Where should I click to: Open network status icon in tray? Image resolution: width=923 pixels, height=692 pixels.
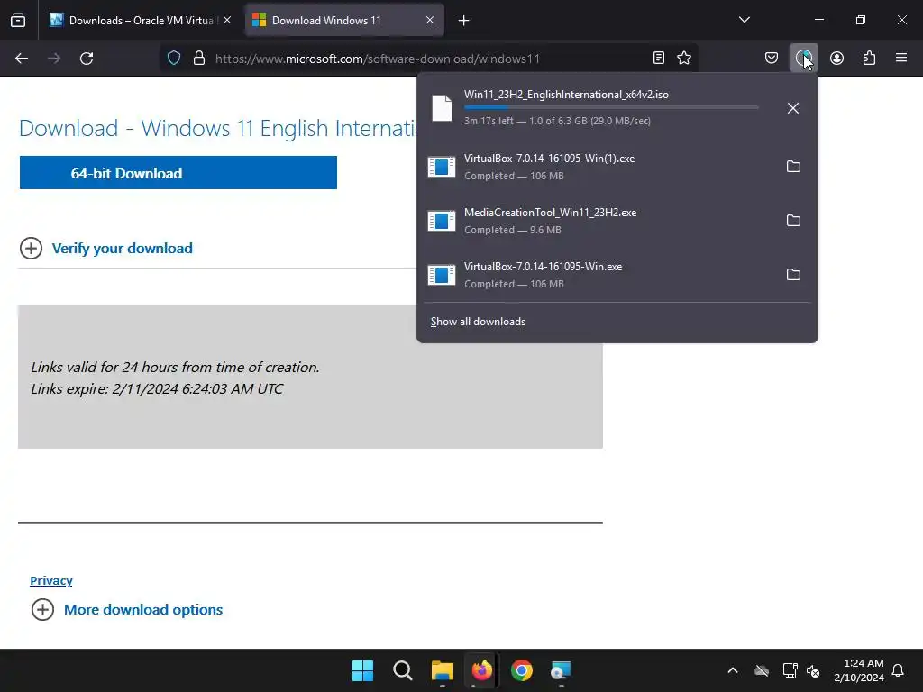coord(790,670)
